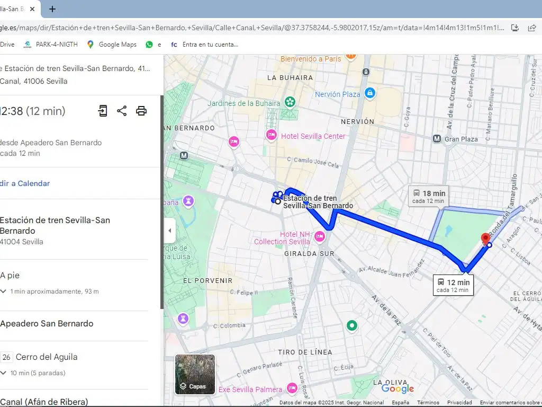This screenshot has height=407, width=542.
Task: Click 'Enviar comentarios sobre' footer link
Action: (x=511, y=403)
